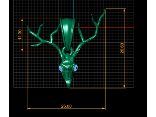Select the 26.00 width dimension label

(66, 106)
